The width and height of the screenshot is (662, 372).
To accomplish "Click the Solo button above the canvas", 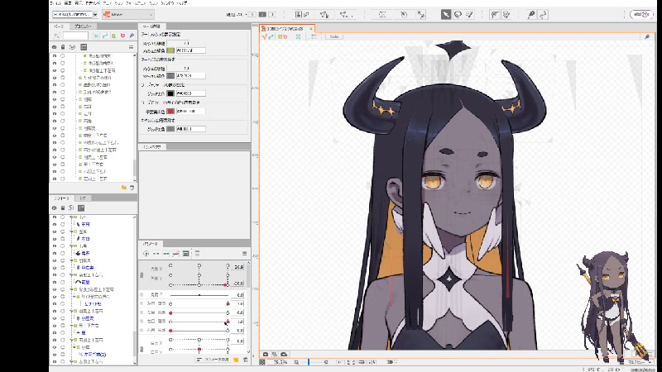I will (334, 36).
